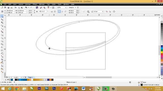
Task: Click the Import icon in the toolbar
Action: click(x=41, y=8)
